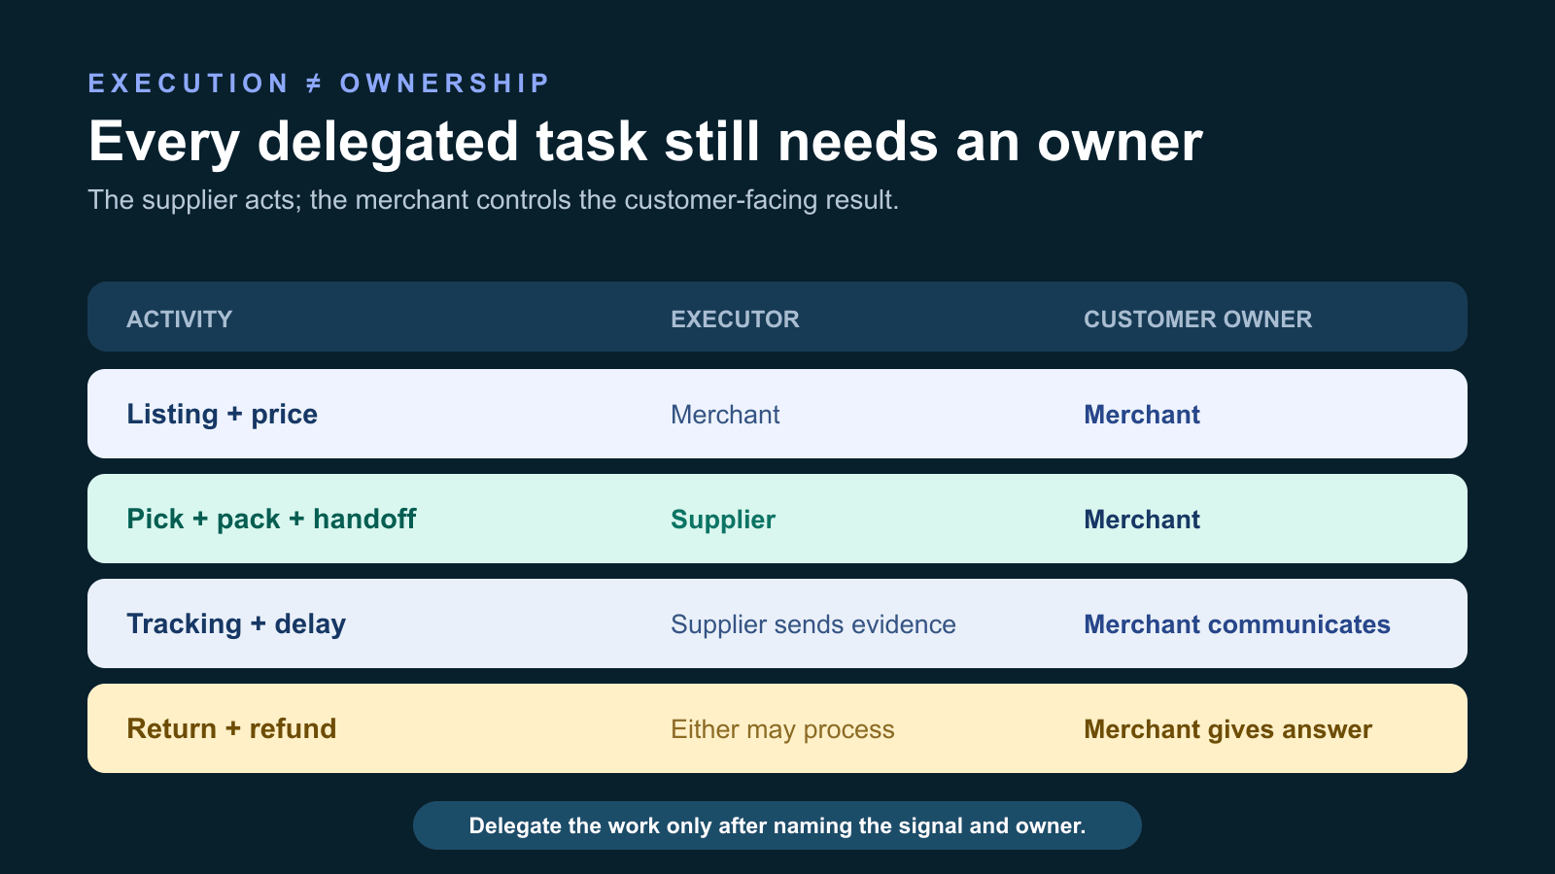
Task: Click the 'EXECUTION ≠ OWNERSHIP' eyebrow text
Action: tap(319, 84)
